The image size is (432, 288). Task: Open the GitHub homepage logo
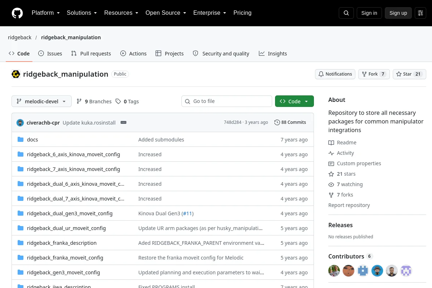17,13
